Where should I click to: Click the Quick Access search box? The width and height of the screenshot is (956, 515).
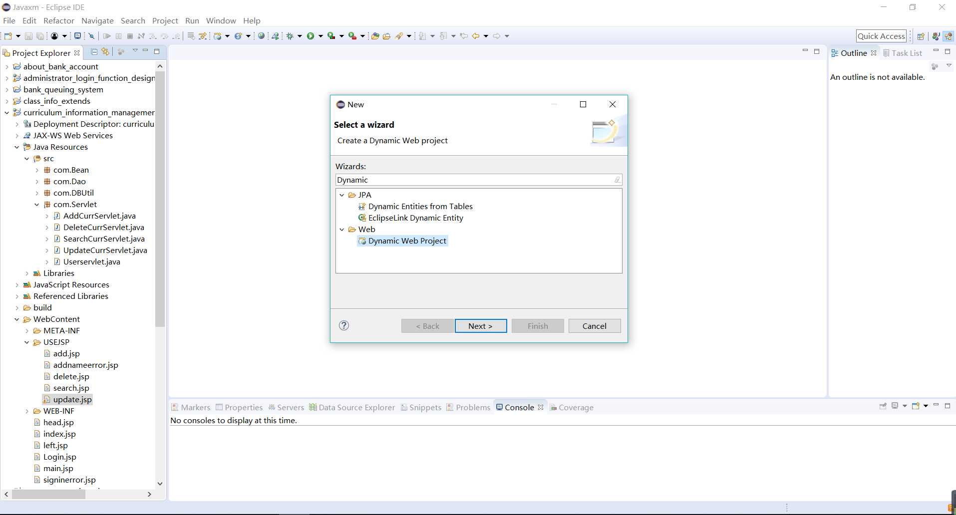[x=881, y=36]
